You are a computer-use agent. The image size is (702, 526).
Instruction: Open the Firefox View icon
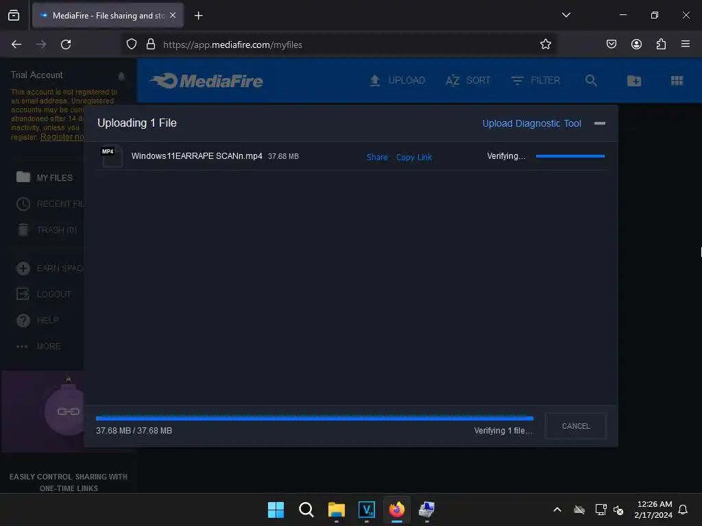(14, 15)
